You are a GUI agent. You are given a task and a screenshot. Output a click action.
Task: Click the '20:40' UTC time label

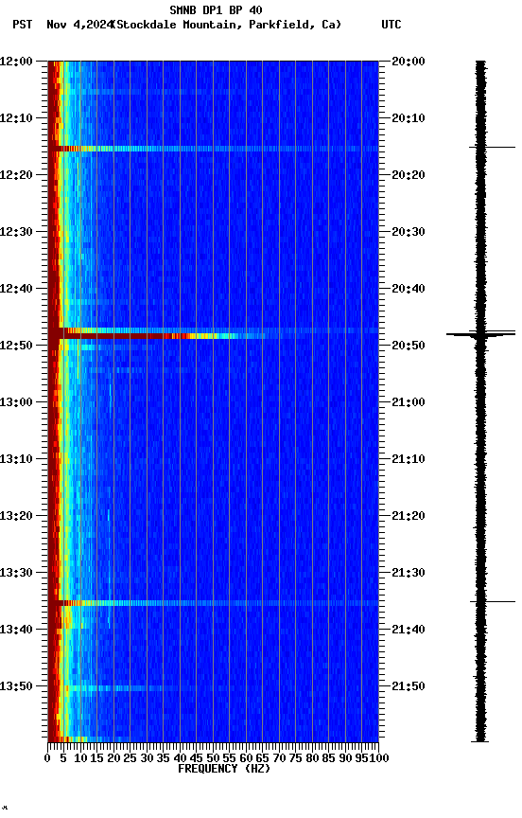[409, 289]
